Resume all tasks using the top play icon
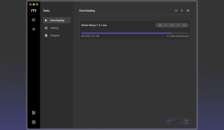 tap(182, 11)
